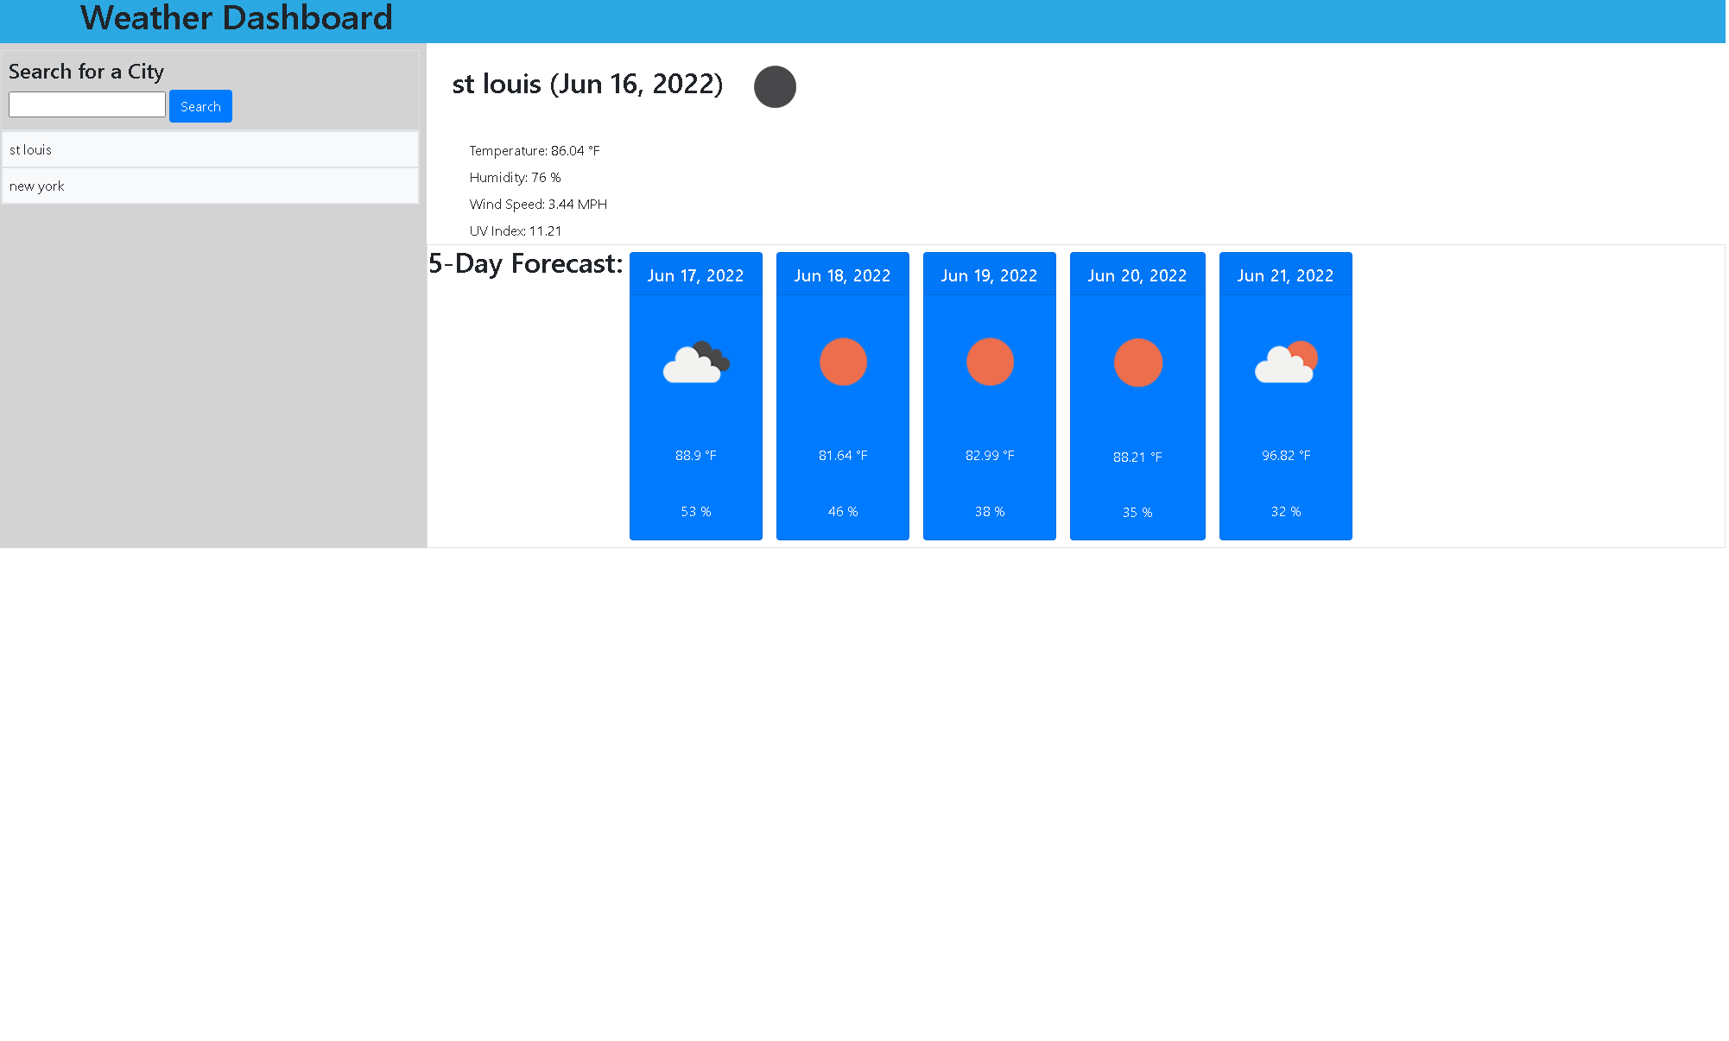
Task: Click the sun icon on Jun 18 card
Action: click(x=843, y=362)
